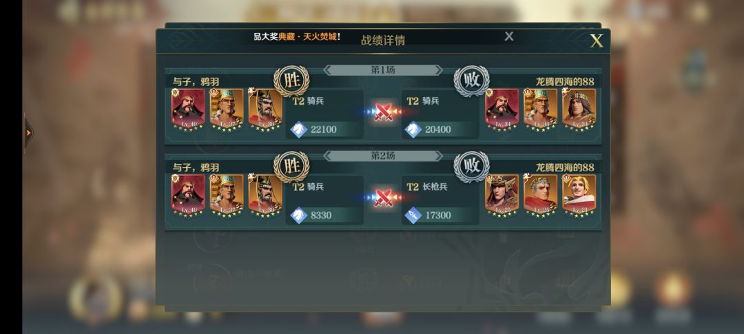744x334 pixels.
Task: Select the blonde Lv.21 commander in match 2
Action: pos(579,195)
